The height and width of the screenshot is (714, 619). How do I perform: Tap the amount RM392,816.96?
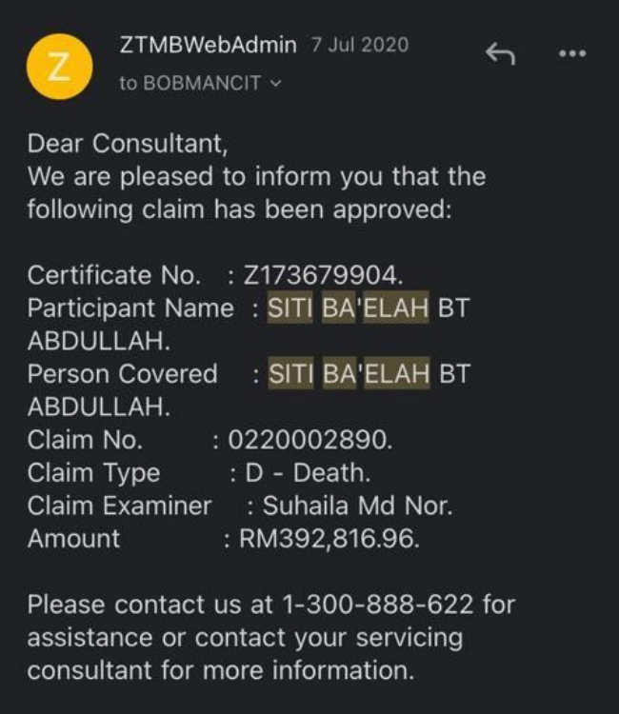coord(327,539)
